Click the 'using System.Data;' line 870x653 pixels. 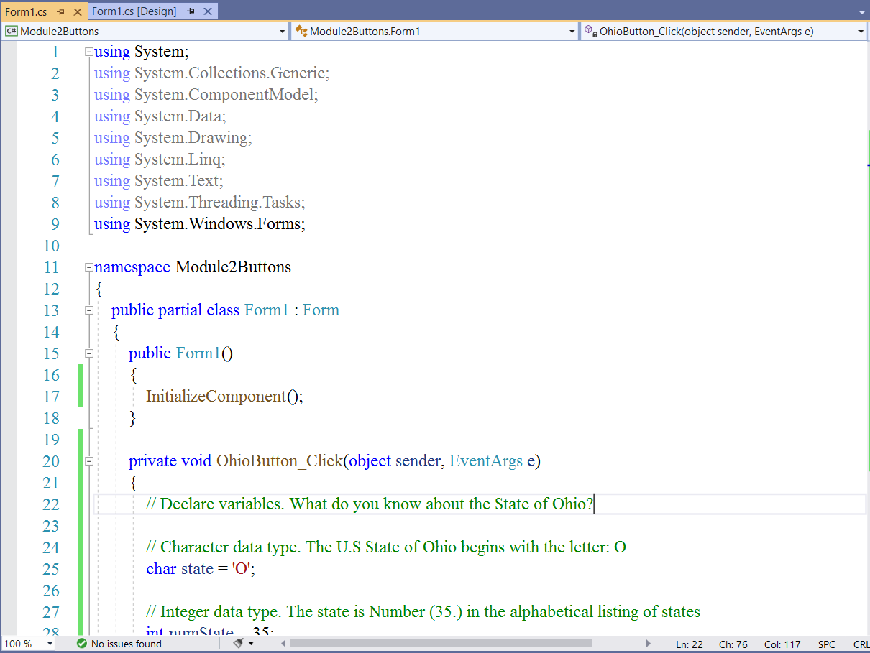pyautogui.click(x=160, y=116)
